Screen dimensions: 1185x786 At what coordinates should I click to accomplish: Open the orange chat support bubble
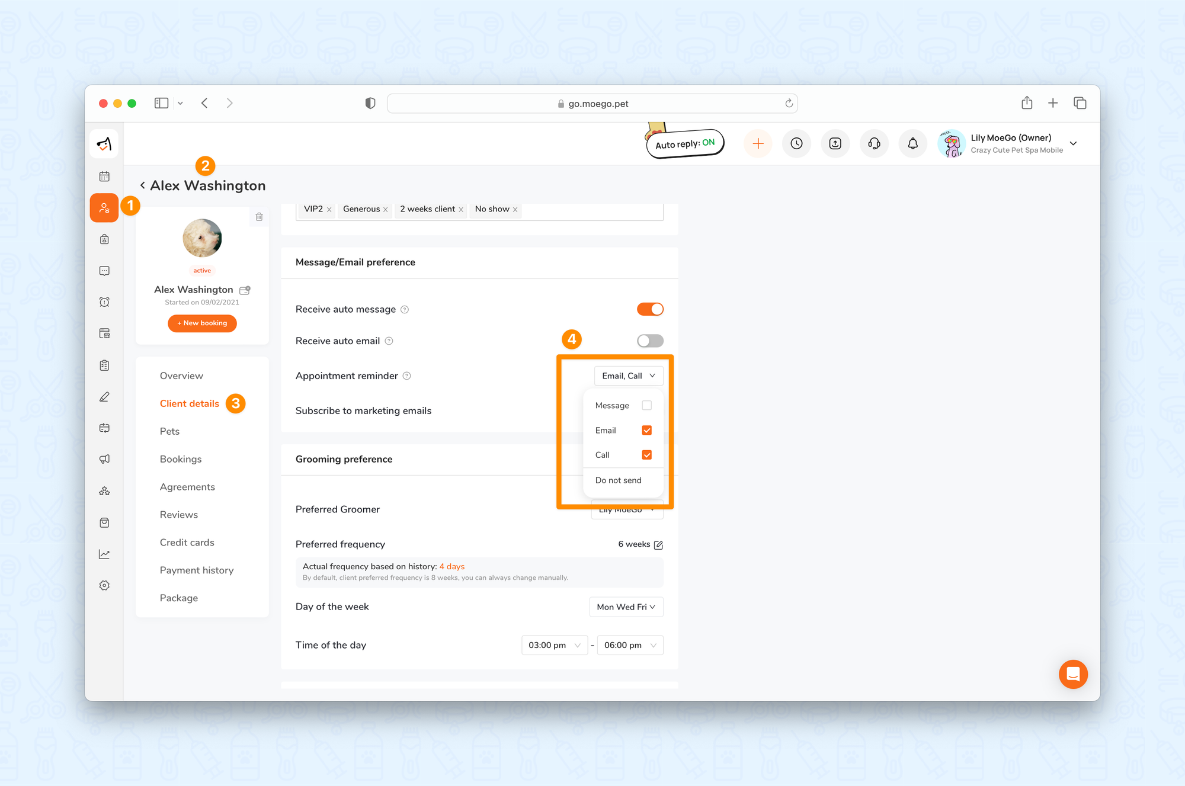click(x=1073, y=674)
